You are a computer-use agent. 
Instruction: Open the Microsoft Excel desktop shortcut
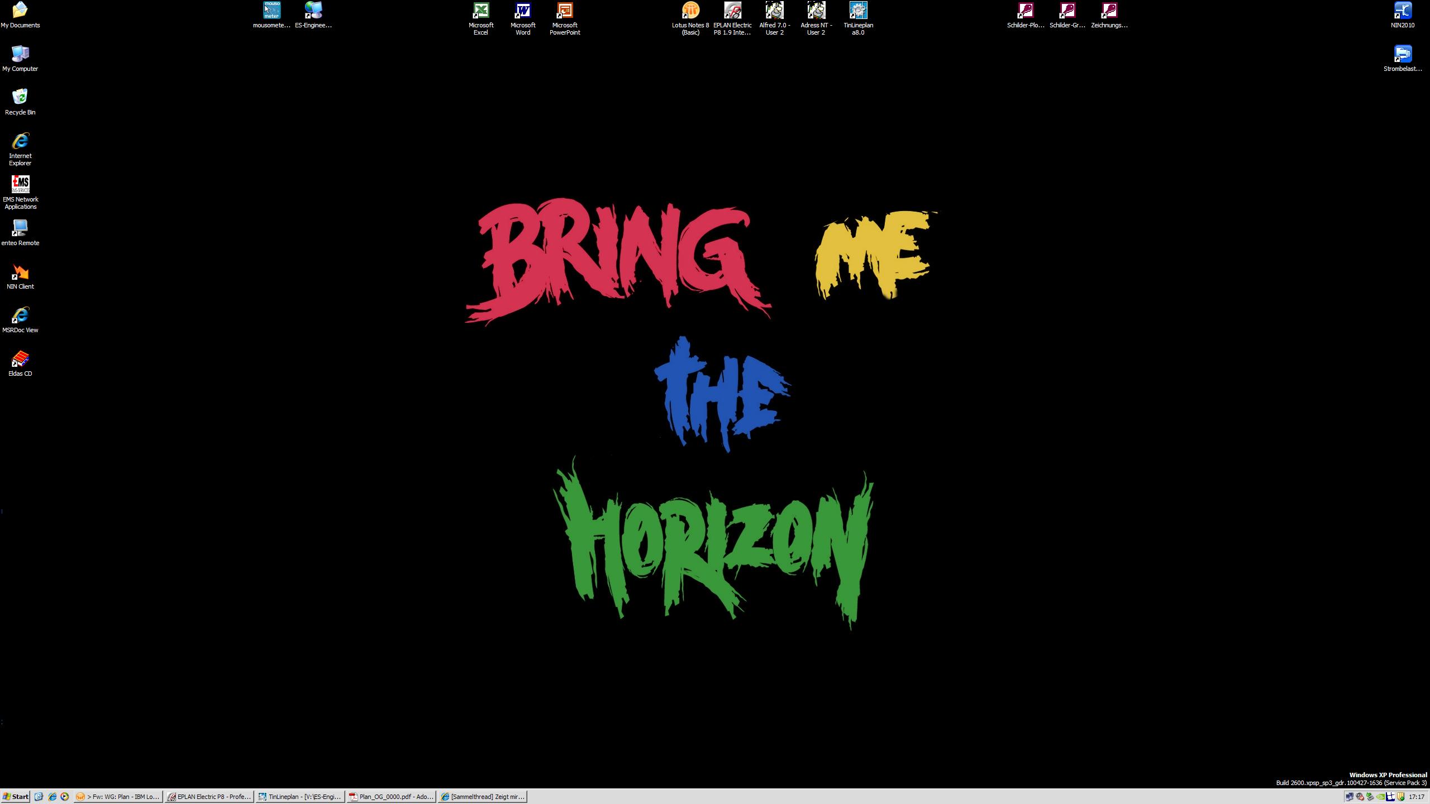pyautogui.click(x=481, y=11)
